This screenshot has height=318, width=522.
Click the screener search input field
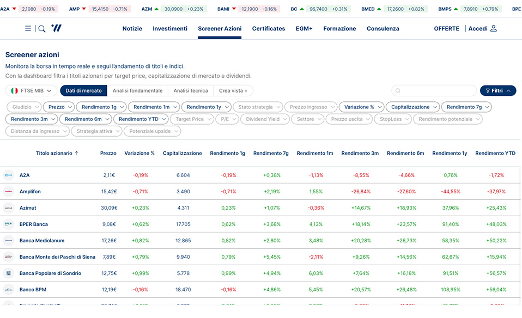click(434, 90)
